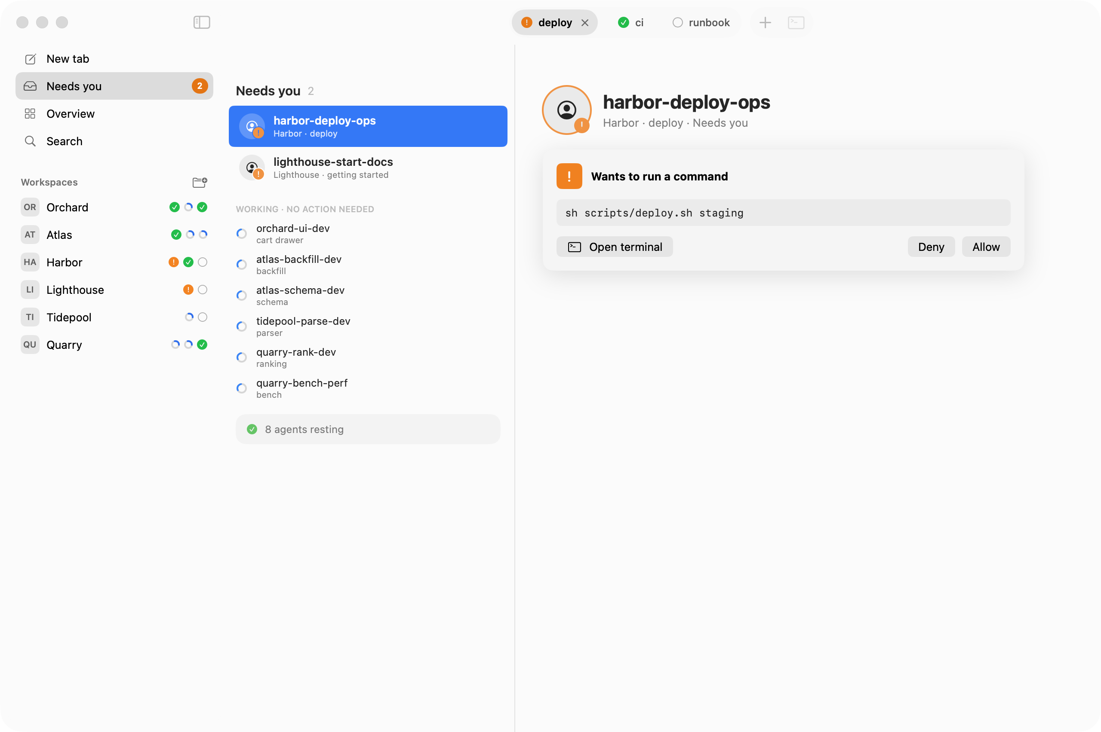The height and width of the screenshot is (732, 1101).
Task: Click the Search magnifier icon
Action: 31,141
